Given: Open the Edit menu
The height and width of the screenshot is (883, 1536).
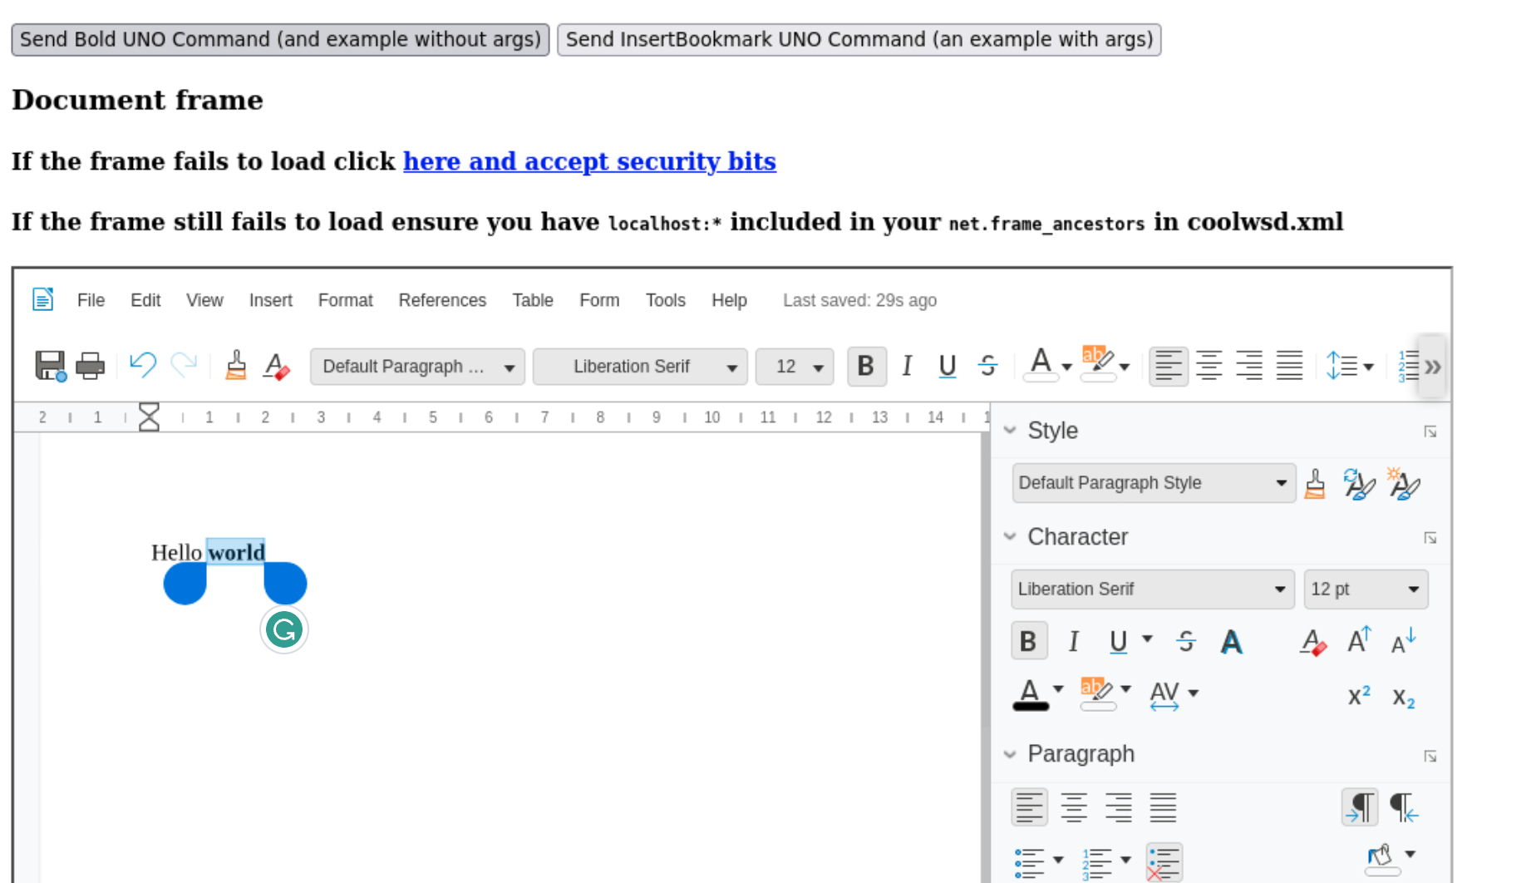Looking at the screenshot, I should pos(145,300).
